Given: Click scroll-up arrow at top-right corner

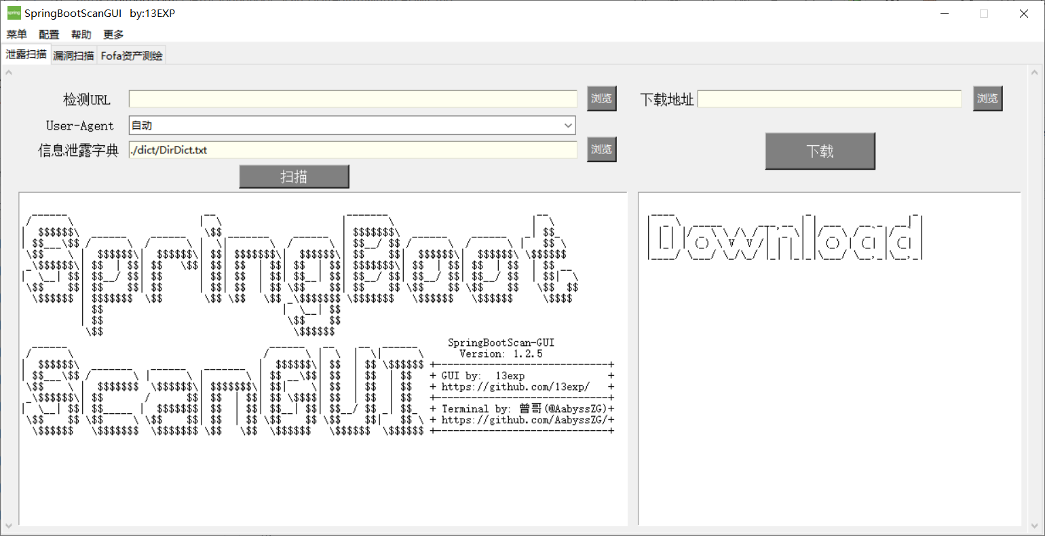Looking at the screenshot, I should tap(1035, 73).
